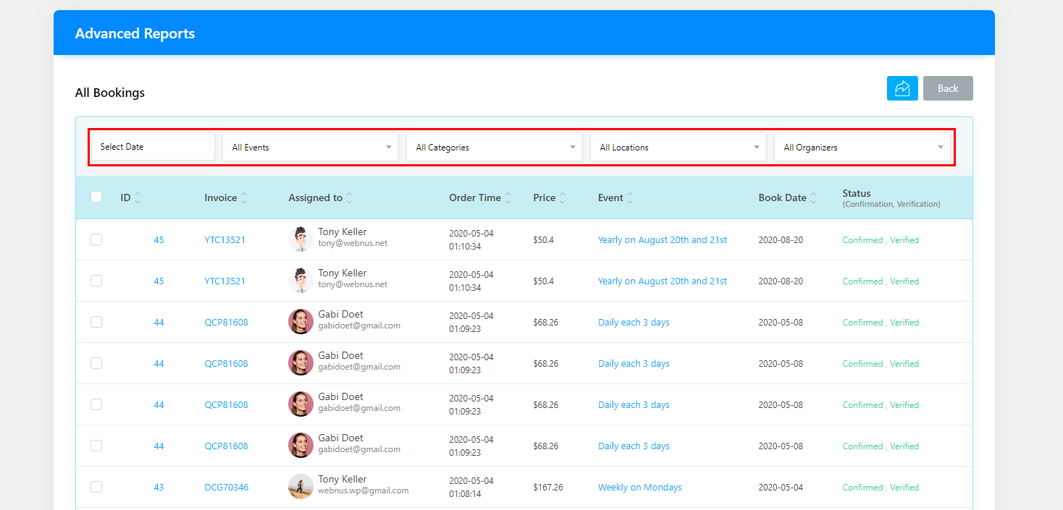The image size is (1063, 510).
Task: Check the second Tony Keller YTC13521 row checkbox
Action: coord(96,281)
